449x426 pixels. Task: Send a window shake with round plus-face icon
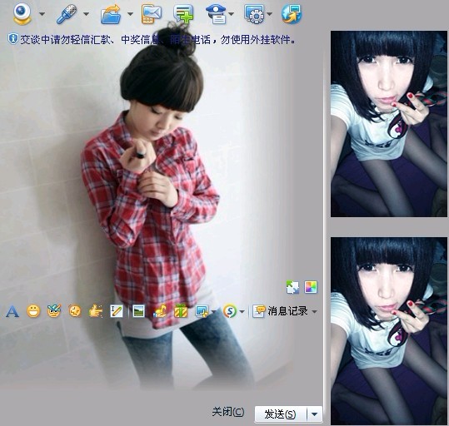click(x=75, y=311)
